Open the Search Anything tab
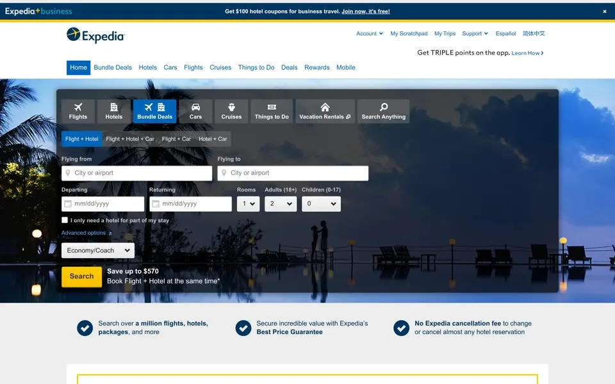This screenshot has width=615, height=384. coord(383,111)
